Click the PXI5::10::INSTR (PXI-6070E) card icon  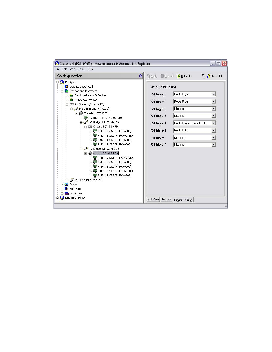point(95,158)
